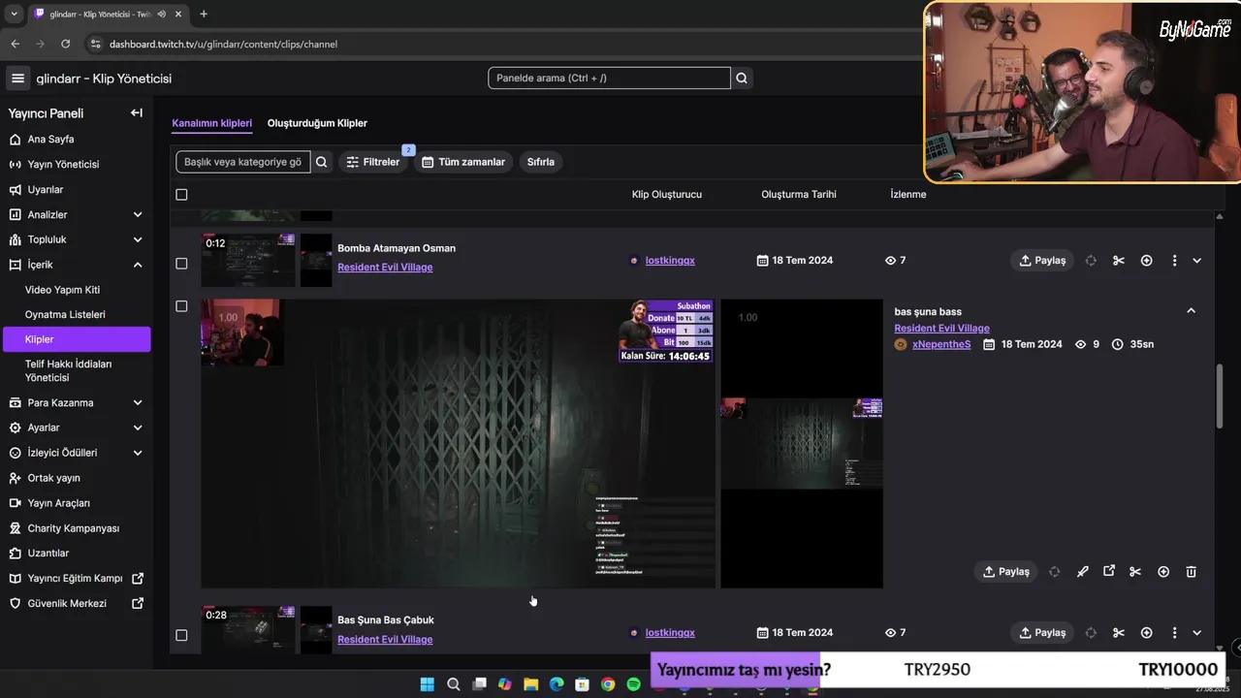Click Paylaş in expanded clip actions

[x=1005, y=572]
